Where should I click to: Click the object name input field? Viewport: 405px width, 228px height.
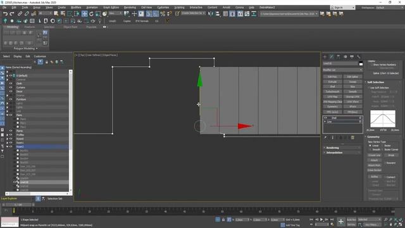(x=340, y=63)
